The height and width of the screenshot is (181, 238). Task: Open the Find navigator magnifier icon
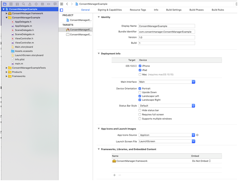pos(23,4)
